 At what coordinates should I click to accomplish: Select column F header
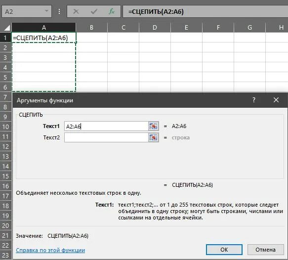pyautogui.click(x=218, y=28)
